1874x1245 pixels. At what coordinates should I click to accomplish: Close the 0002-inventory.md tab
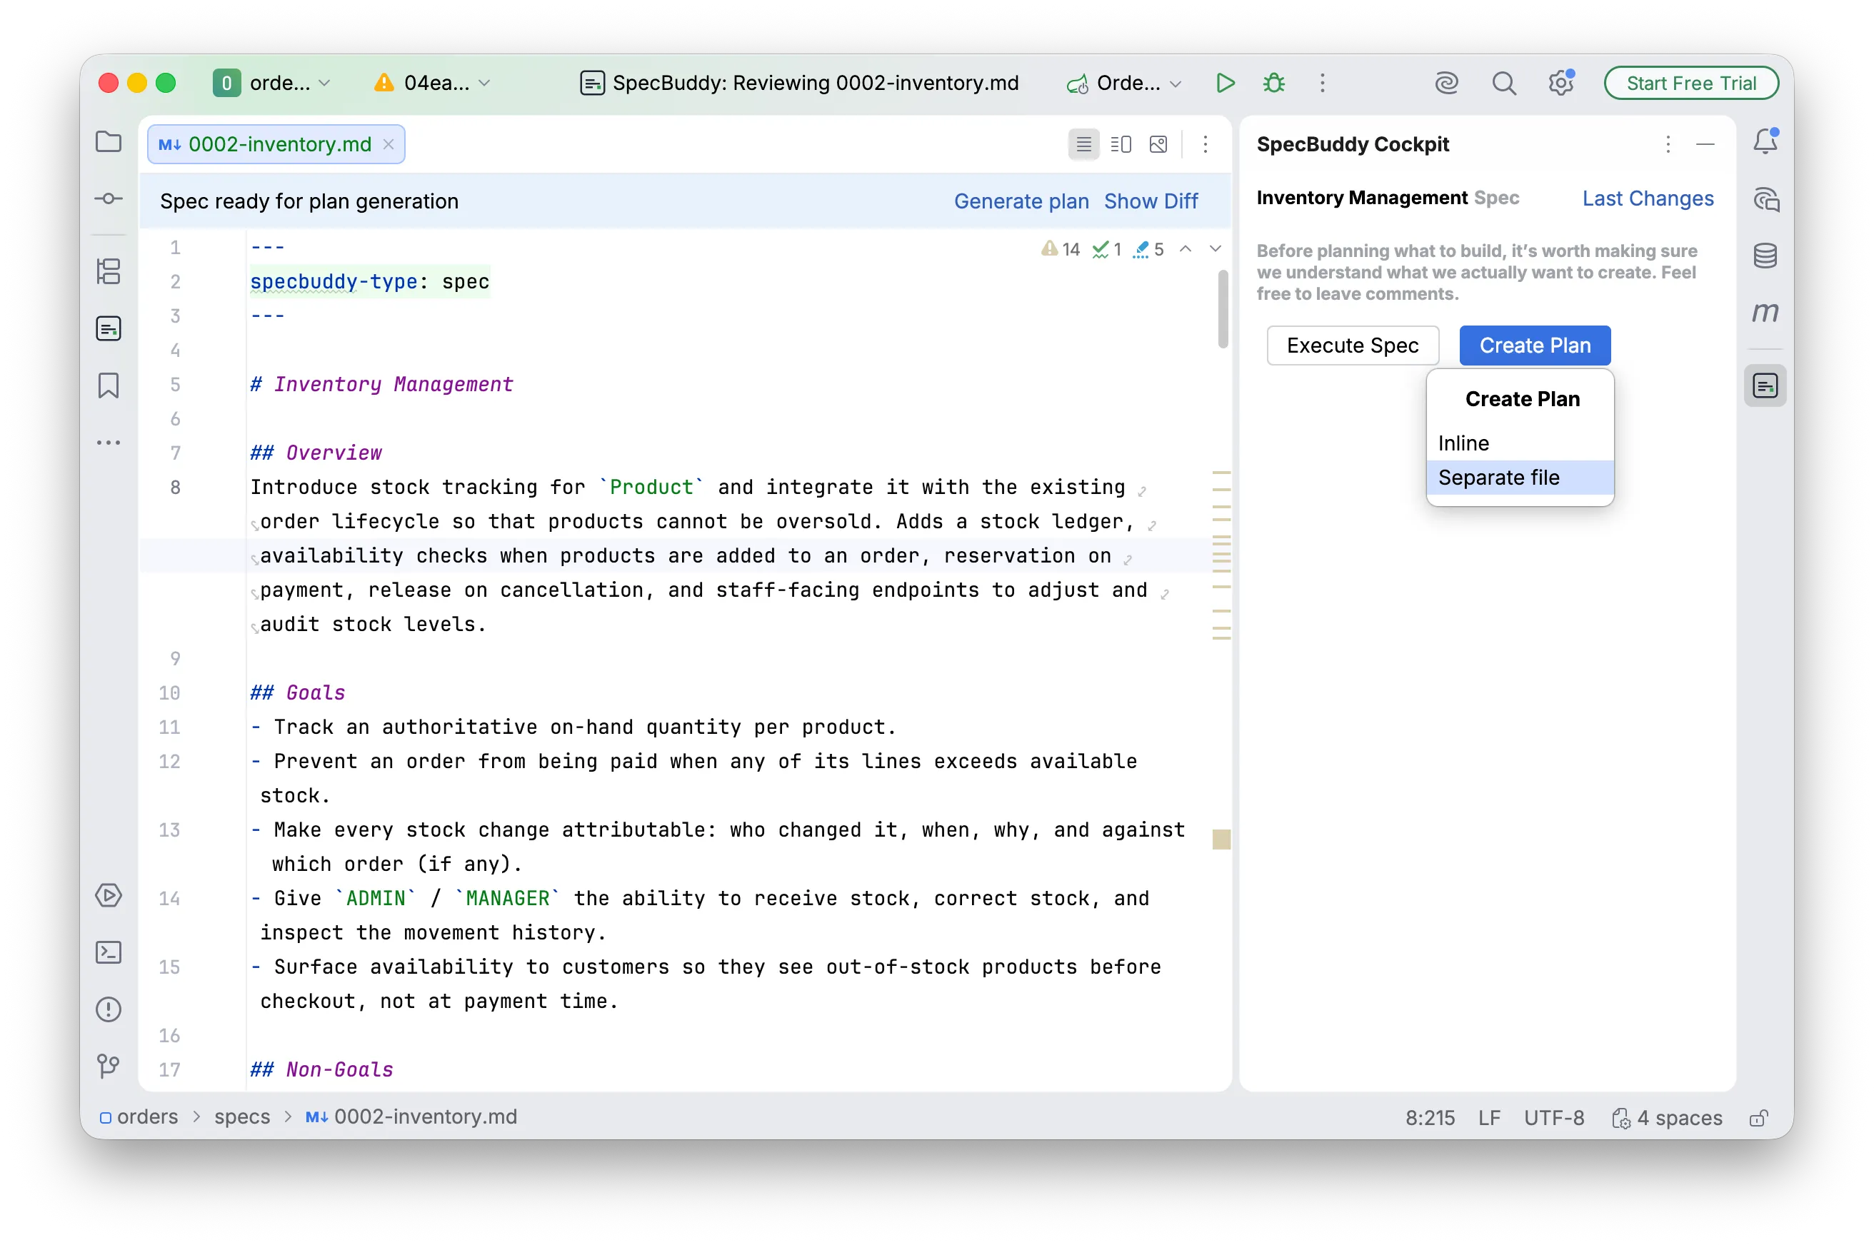tap(389, 143)
